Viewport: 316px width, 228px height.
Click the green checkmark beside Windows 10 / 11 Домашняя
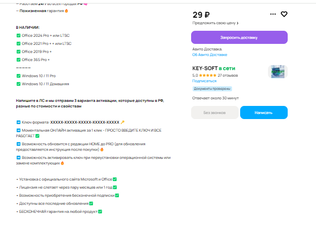(18, 84)
